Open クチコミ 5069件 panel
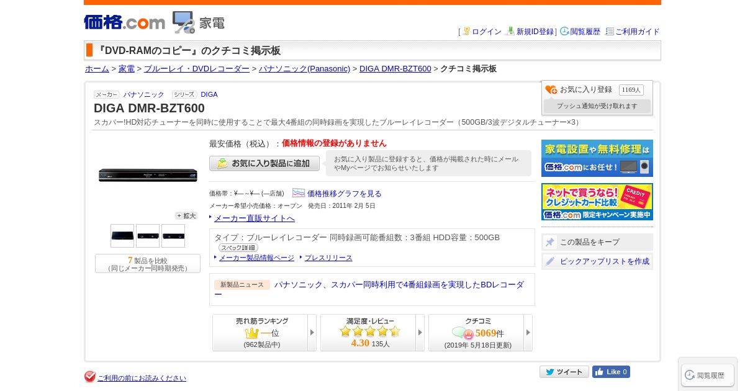 pyautogui.click(x=476, y=333)
